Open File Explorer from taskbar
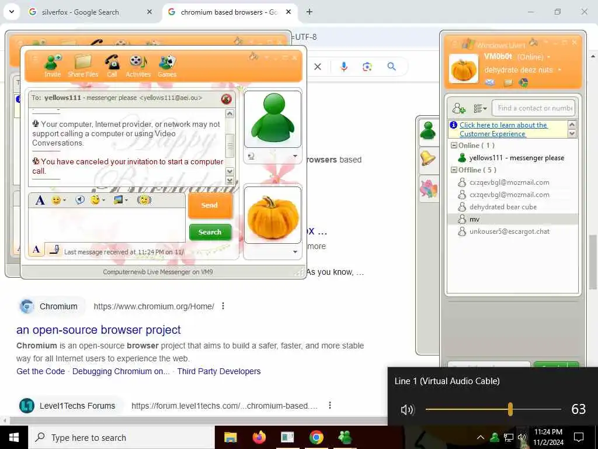 point(230,437)
